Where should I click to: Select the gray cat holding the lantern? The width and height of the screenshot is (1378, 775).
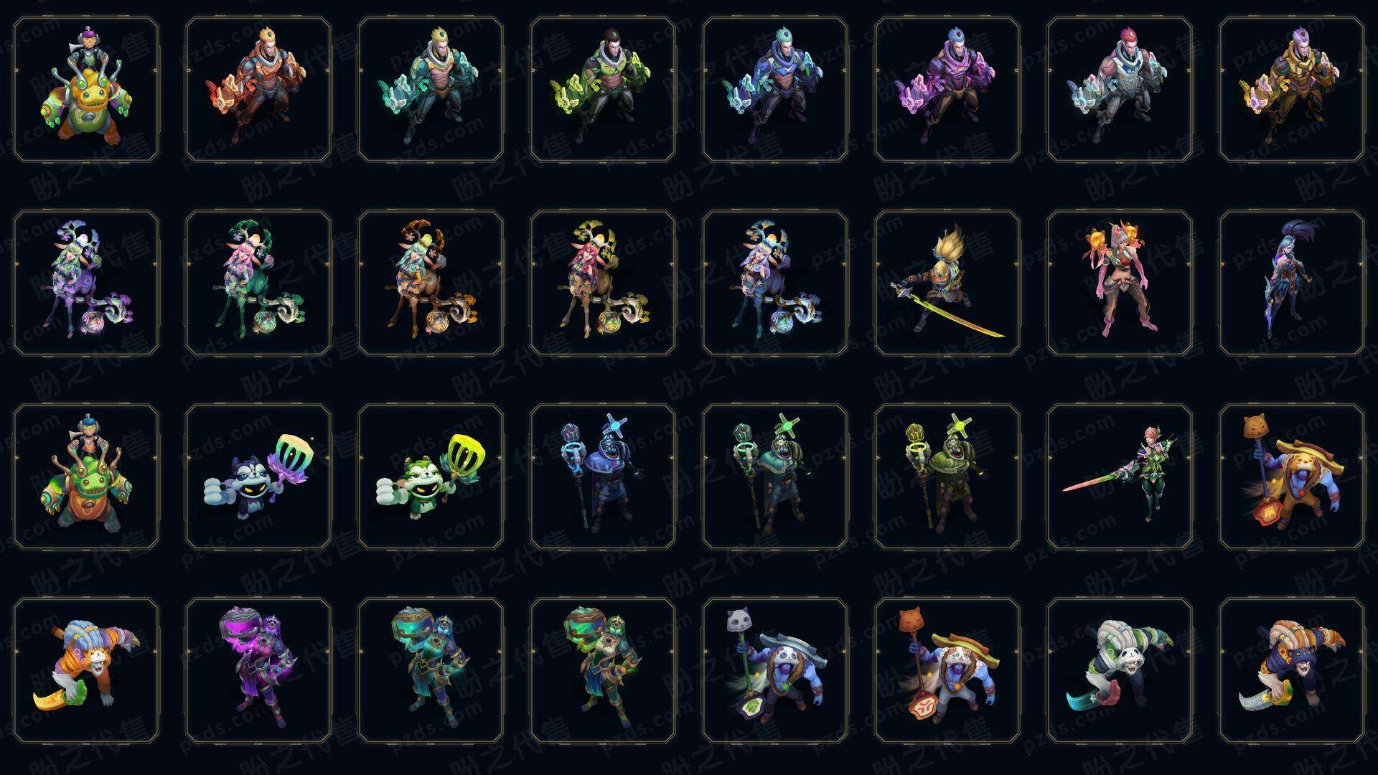click(258, 476)
